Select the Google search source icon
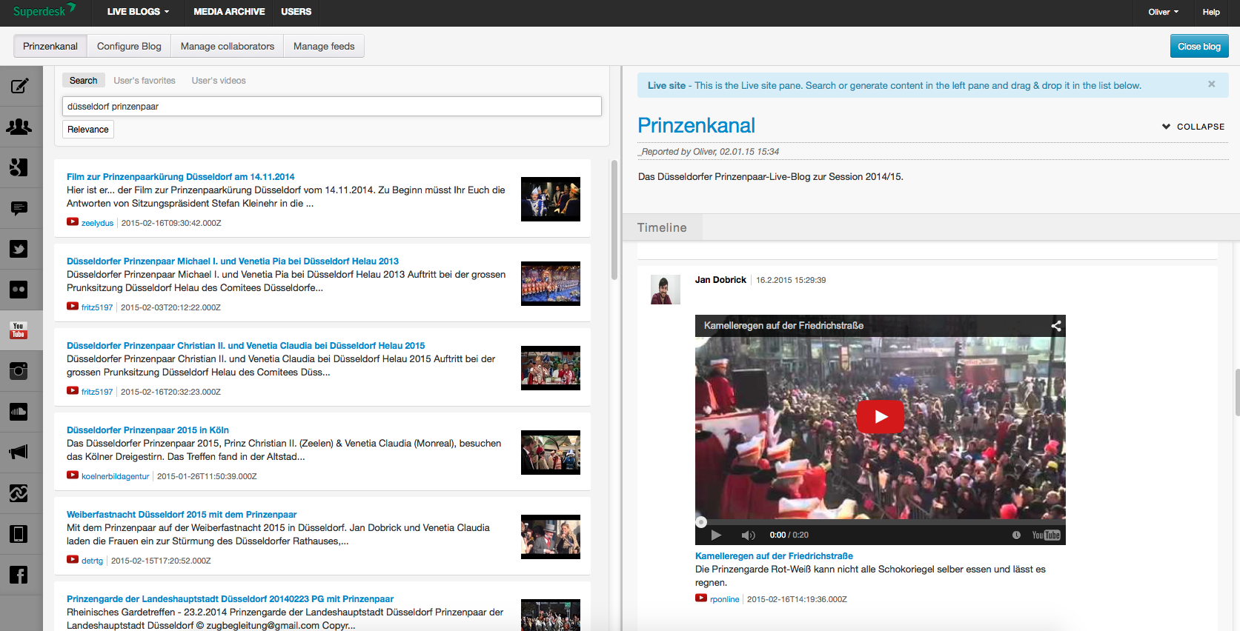 coord(19,167)
